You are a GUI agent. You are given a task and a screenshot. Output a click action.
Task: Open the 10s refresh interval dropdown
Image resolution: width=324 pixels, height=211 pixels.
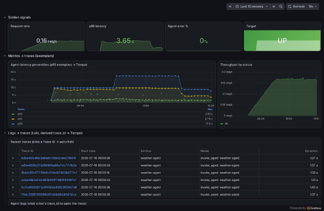tap(313, 6)
